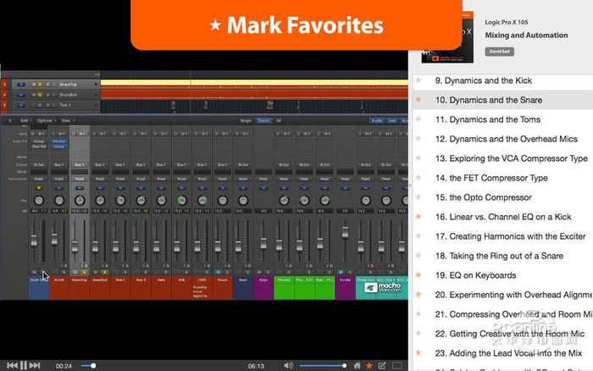Star lesson 22 Getting Creative with Room Mic
593x371 pixels.
418,333
